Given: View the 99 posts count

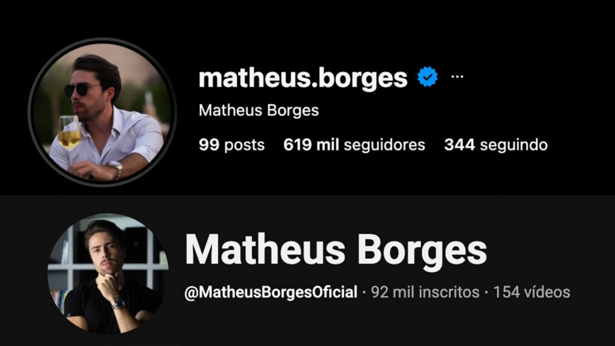Looking at the screenshot, I should pos(231,145).
